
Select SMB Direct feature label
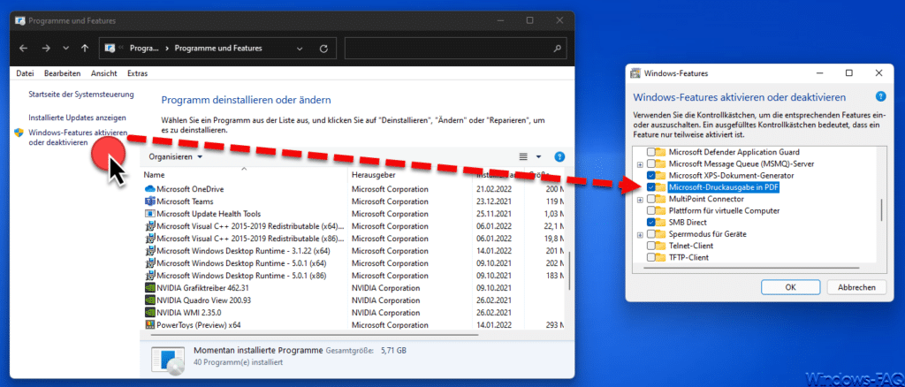click(688, 222)
